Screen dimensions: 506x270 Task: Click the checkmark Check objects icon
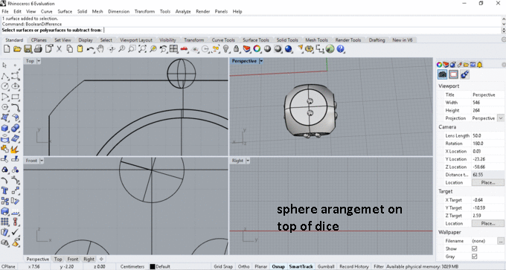click(15, 232)
